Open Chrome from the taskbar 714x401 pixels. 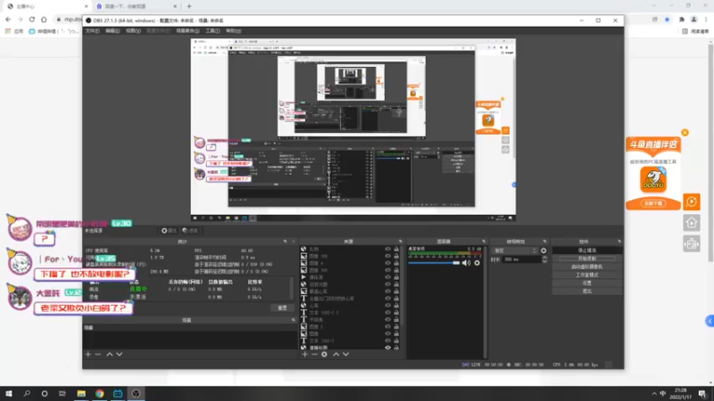pyautogui.click(x=99, y=394)
